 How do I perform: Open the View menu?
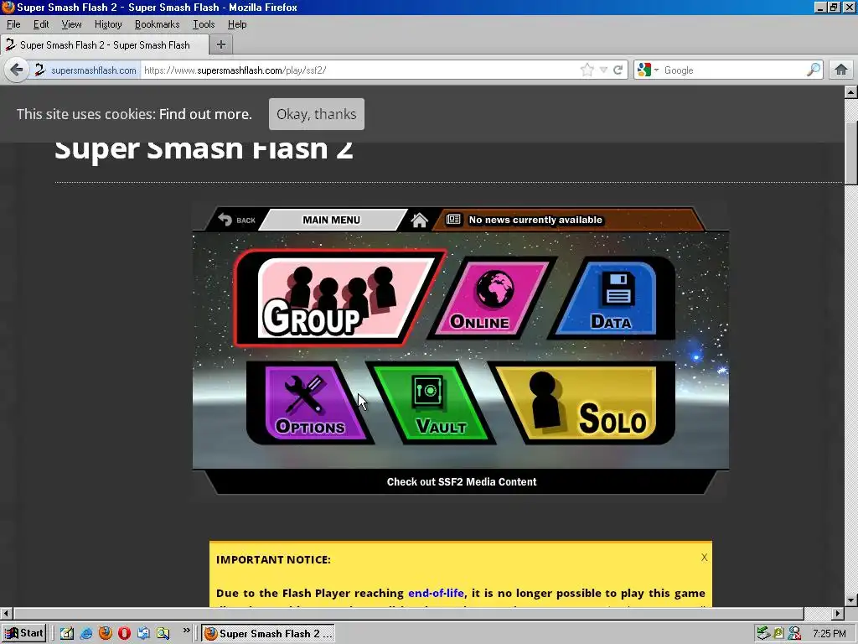[x=71, y=24]
